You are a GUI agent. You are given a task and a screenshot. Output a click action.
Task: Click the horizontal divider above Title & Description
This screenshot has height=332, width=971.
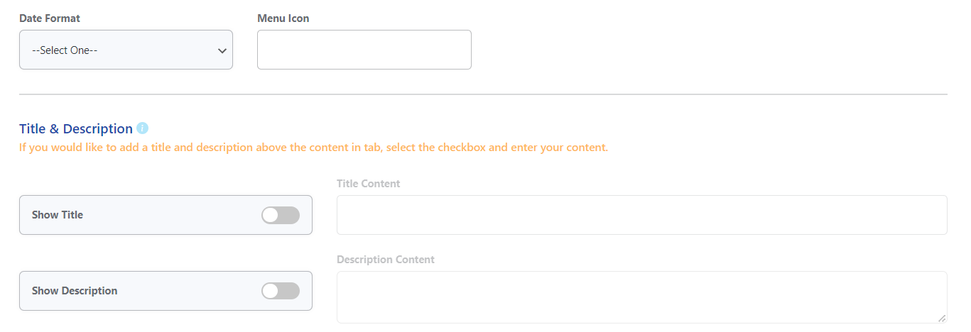coord(483,94)
